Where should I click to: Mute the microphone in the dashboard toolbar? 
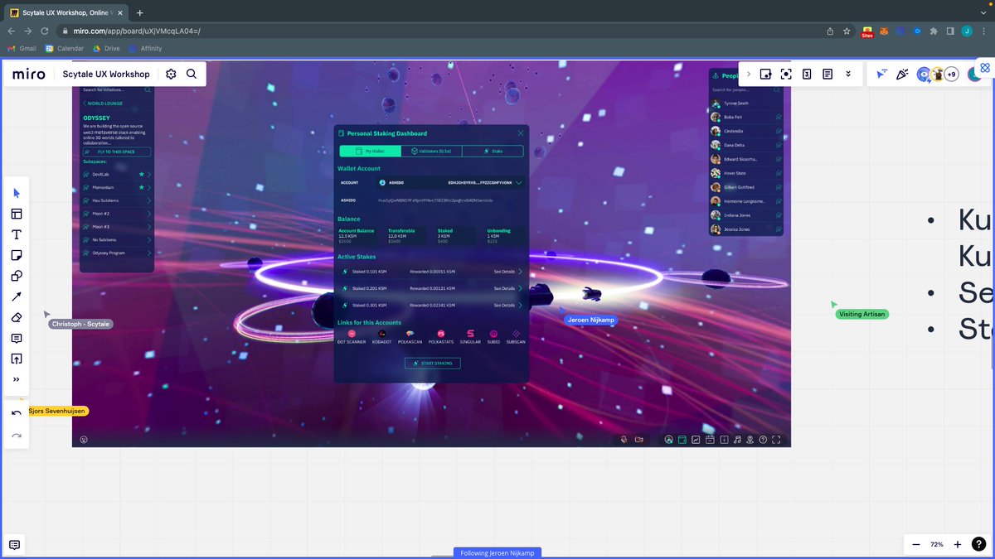tap(624, 440)
